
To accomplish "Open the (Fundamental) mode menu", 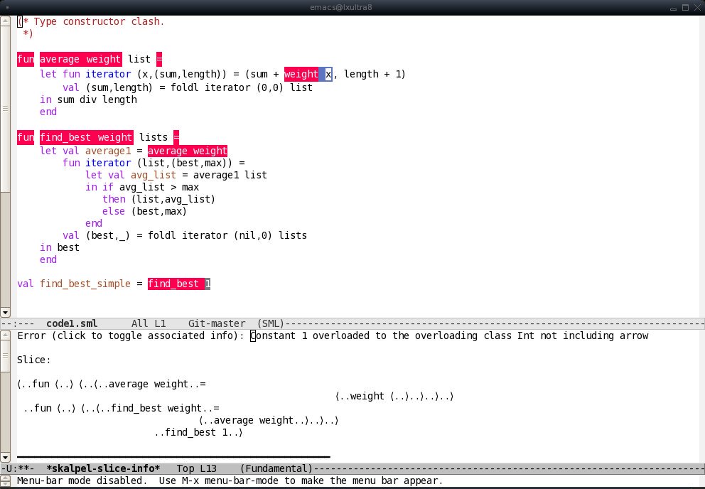I will tap(276, 469).
